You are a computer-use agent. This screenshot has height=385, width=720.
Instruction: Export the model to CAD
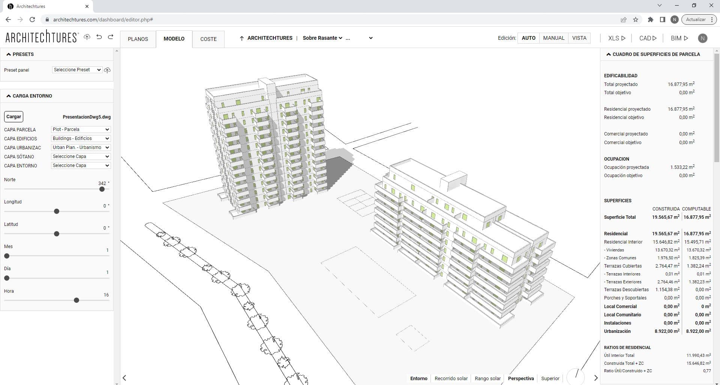coord(648,38)
